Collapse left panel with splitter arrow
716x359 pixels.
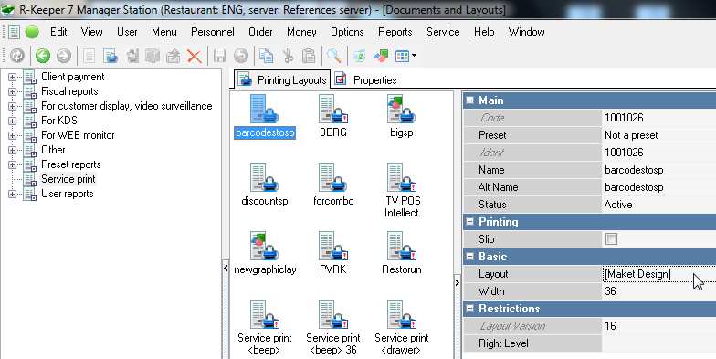(226, 269)
